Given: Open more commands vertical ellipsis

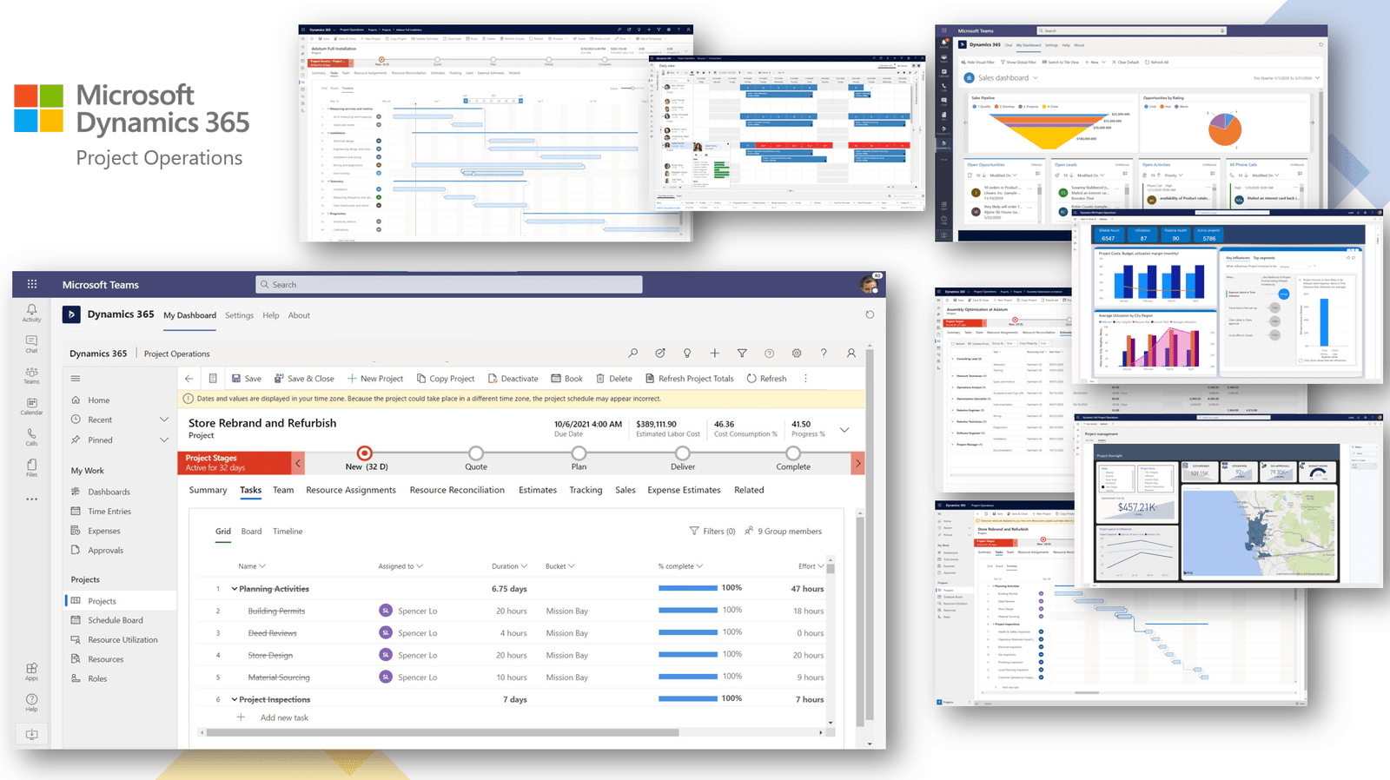Looking at the screenshot, I should pos(805,379).
